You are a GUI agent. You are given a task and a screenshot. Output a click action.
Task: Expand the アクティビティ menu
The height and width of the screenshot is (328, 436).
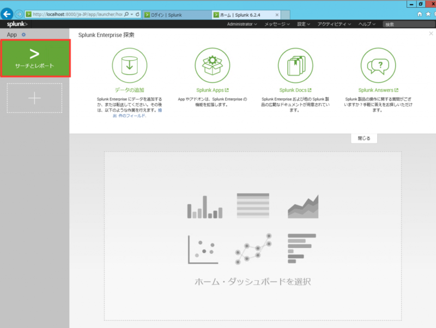click(x=334, y=24)
